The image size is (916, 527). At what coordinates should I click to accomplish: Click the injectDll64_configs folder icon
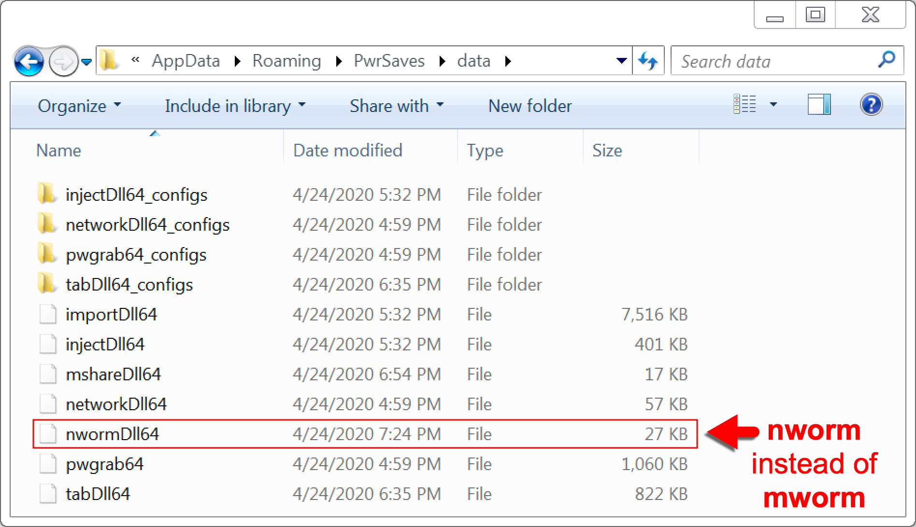[47, 194]
